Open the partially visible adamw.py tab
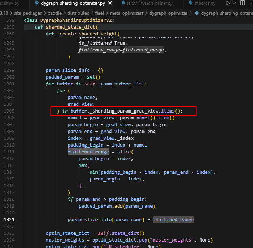The width and height of the screenshot is (253, 248). pyautogui.click(x=10, y=4)
